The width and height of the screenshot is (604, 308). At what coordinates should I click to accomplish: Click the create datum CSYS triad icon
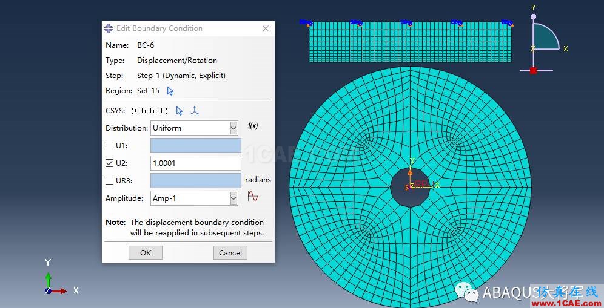point(195,111)
